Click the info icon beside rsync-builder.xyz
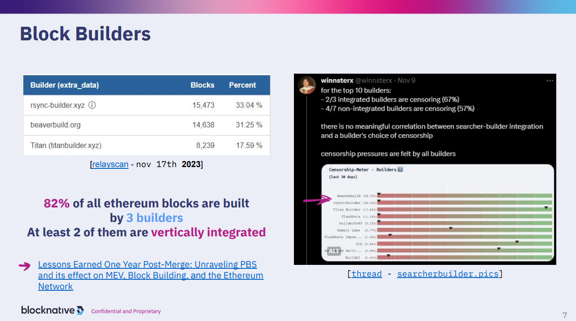576x321 pixels. (x=92, y=105)
